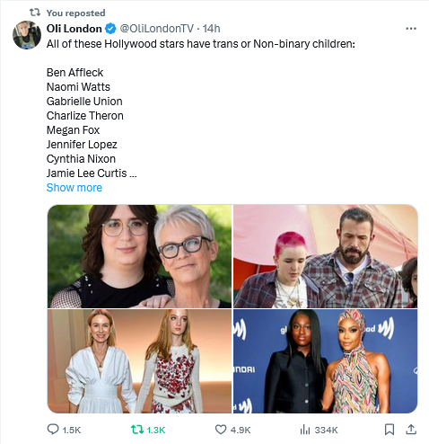Bookmark this post
Image resolution: width=429 pixels, height=444 pixels.
point(389,430)
